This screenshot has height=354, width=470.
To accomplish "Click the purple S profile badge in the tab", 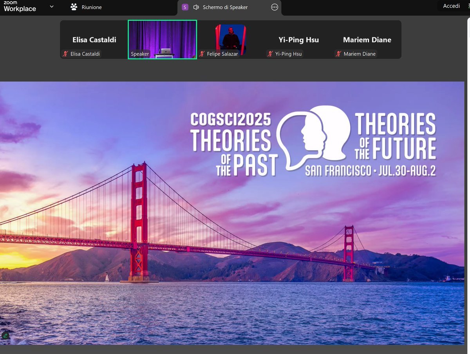I will coord(184,7).
